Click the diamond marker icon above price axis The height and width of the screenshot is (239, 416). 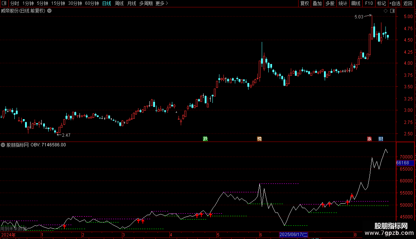tap(385, 11)
